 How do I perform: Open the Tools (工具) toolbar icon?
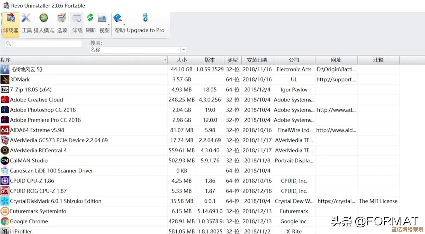tap(26, 23)
